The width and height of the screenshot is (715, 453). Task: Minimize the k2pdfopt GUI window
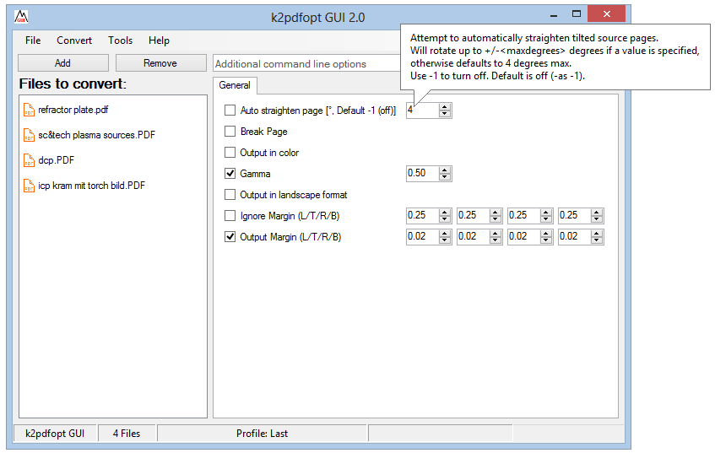click(554, 14)
